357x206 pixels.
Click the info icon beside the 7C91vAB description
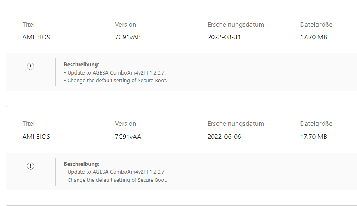[x=30, y=67]
